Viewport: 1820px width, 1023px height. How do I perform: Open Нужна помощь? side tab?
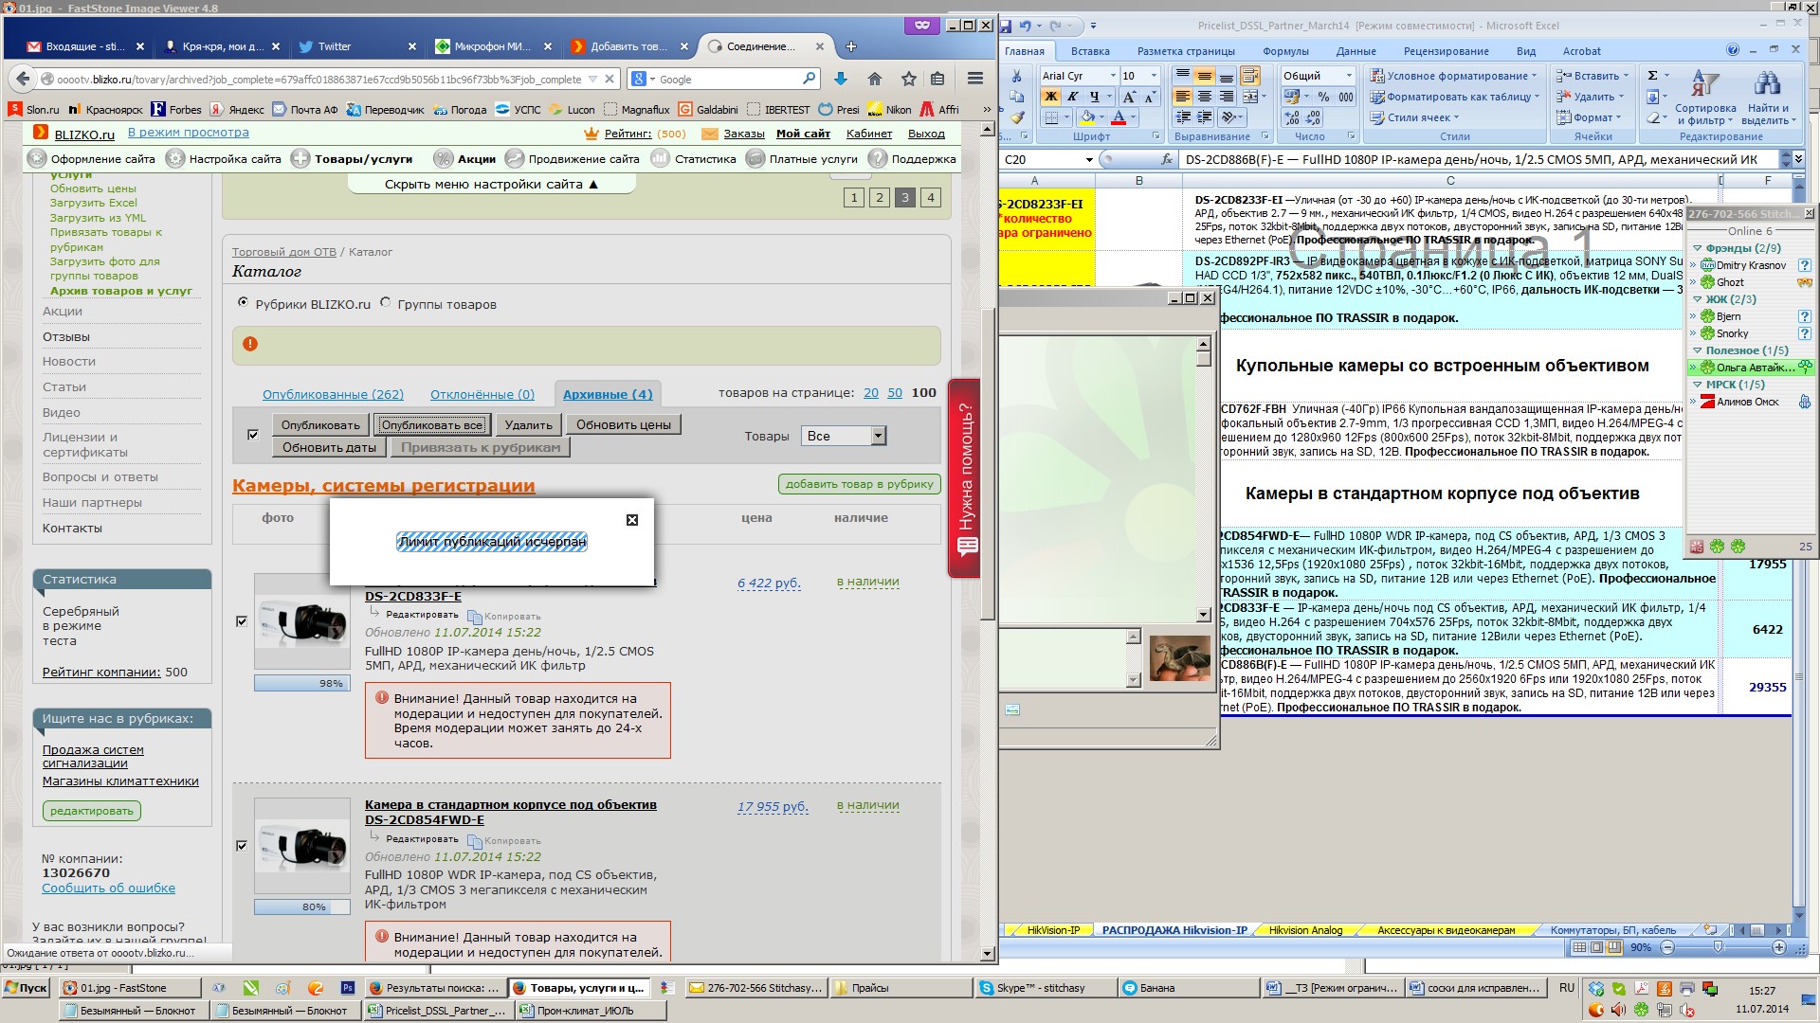coord(965,478)
